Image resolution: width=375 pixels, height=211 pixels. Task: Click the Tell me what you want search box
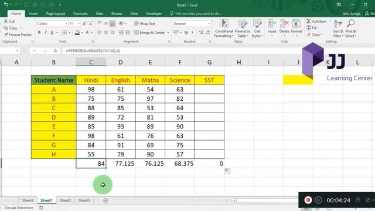point(196,13)
